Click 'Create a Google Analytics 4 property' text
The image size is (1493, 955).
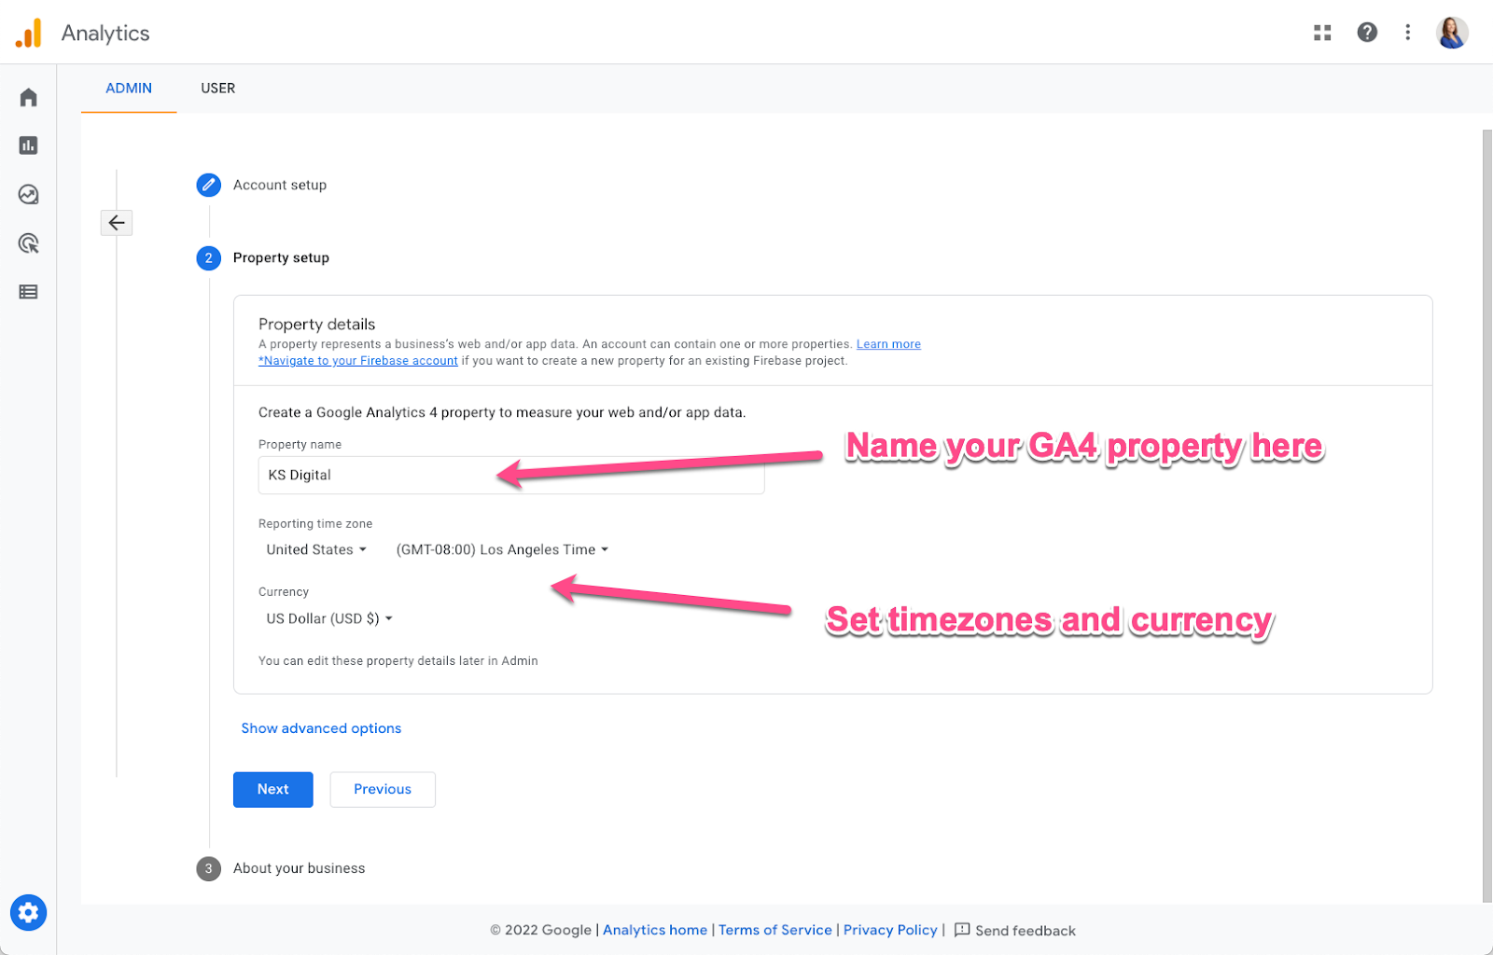pos(502,412)
